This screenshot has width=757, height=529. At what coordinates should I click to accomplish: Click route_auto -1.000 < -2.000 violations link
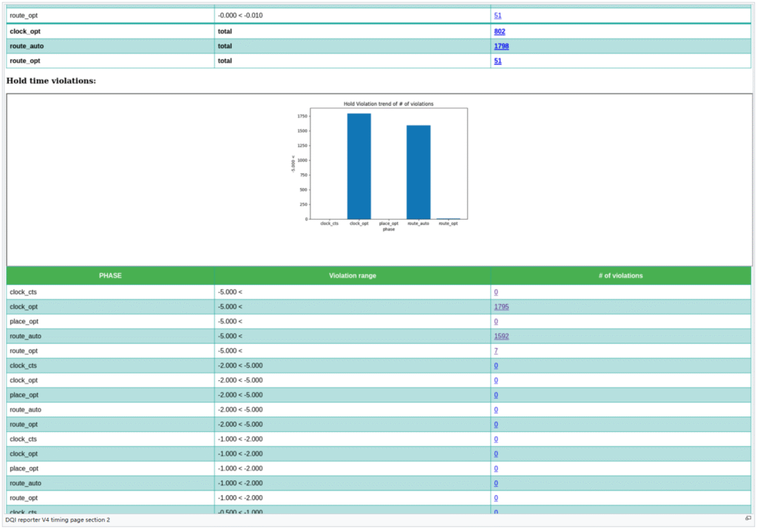pos(496,483)
